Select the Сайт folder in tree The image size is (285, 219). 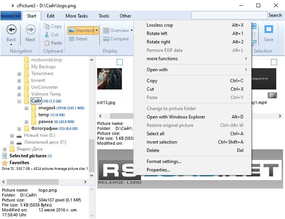pos(36,101)
